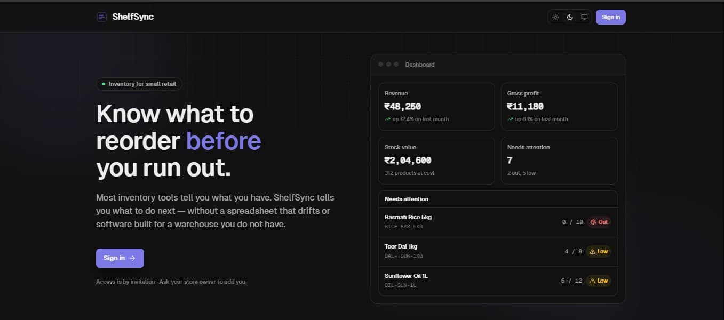The image size is (724, 320).
Task: Click the warning icon on Sunflower Oil's Low badge
Action: pyautogui.click(x=592, y=281)
